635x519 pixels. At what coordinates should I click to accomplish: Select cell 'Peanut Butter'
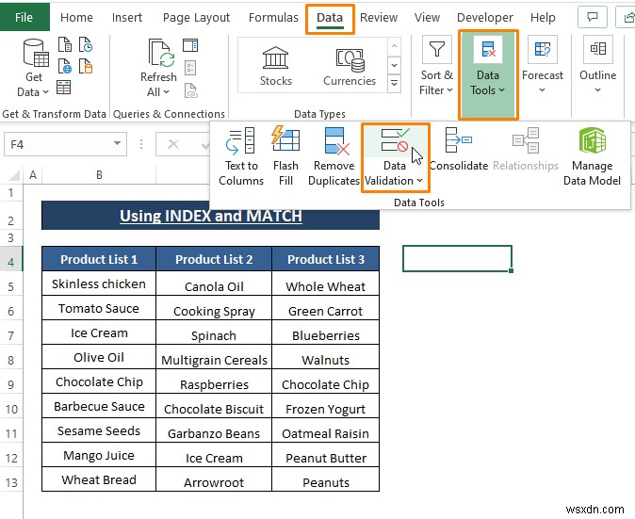(x=326, y=455)
